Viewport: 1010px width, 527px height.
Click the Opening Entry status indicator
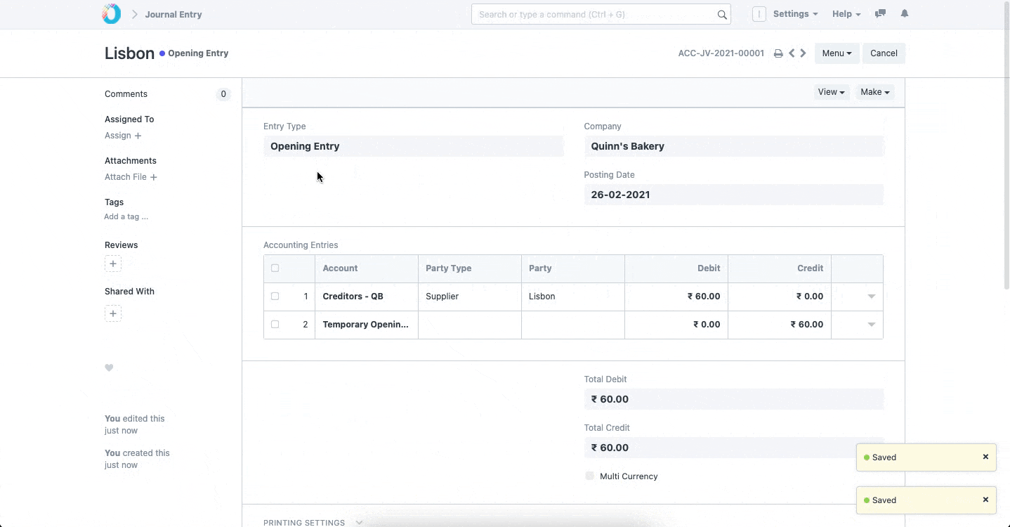[x=194, y=53]
